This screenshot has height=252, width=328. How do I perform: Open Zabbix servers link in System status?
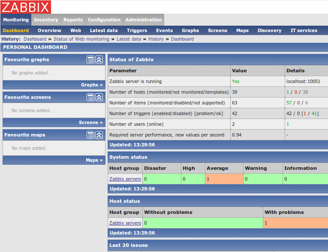click(125, 179)
